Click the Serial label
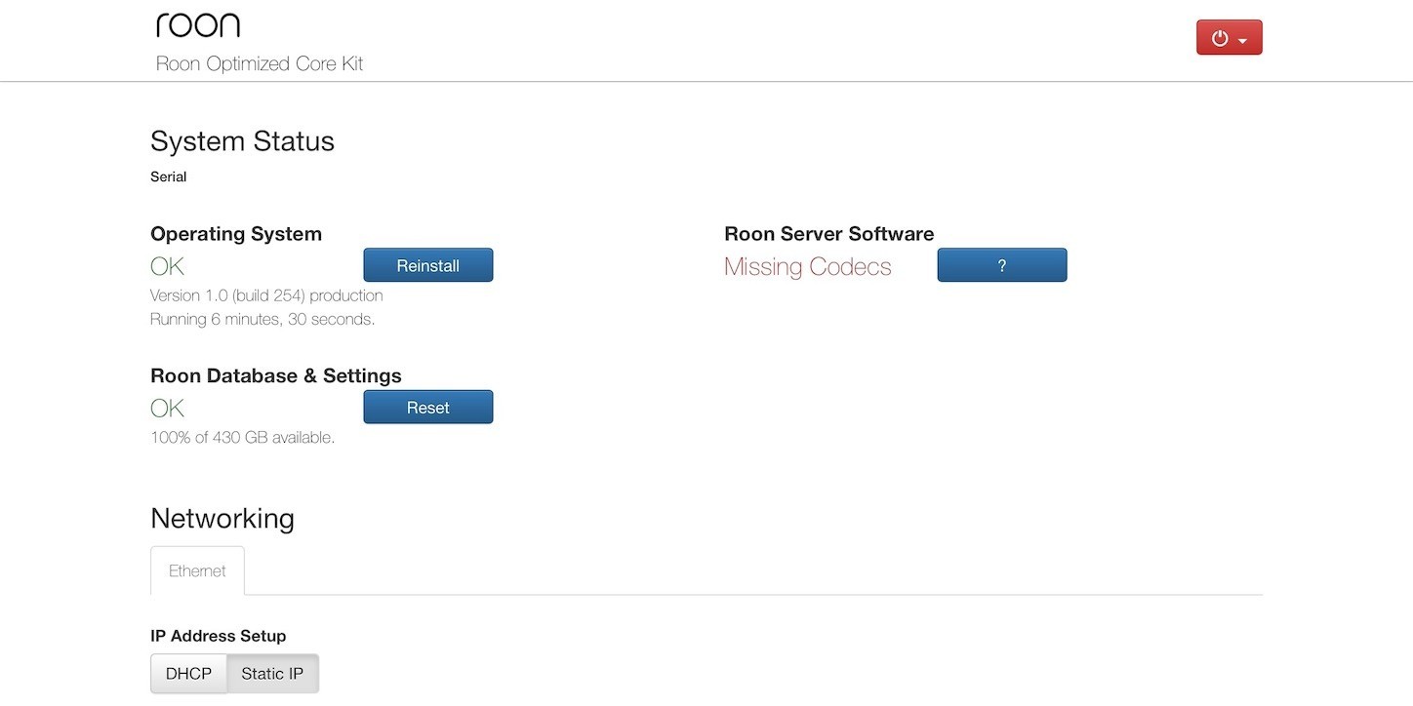Image resolution: width=1413 pixels, height=706 pixels. tap(168, 177)
